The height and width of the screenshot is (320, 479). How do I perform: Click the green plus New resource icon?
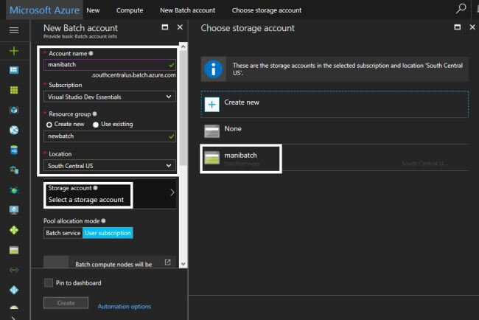tap(14, 51)
